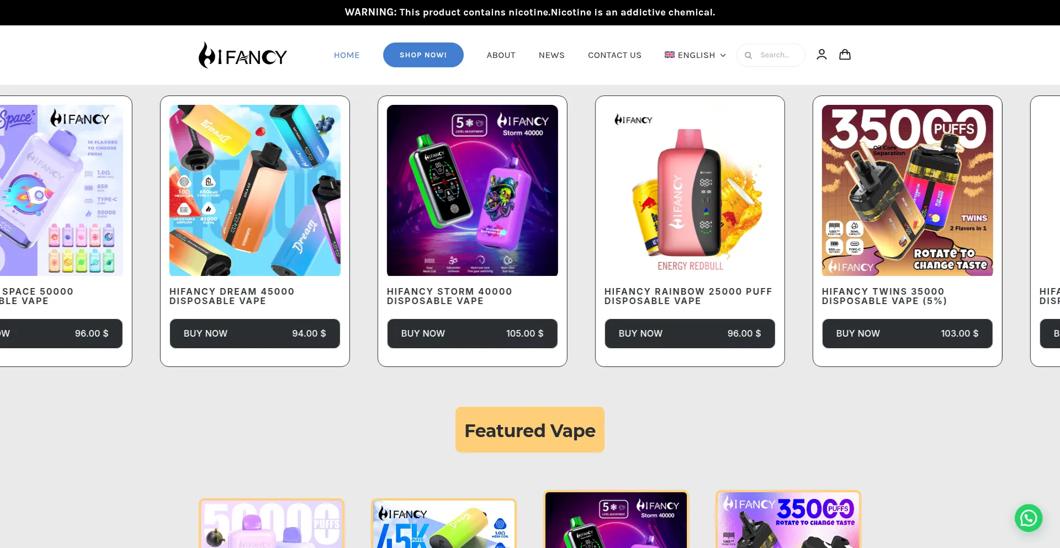Navigate to Contact Us
Screen dimensions: 1060x548
(x=614, y=55)
